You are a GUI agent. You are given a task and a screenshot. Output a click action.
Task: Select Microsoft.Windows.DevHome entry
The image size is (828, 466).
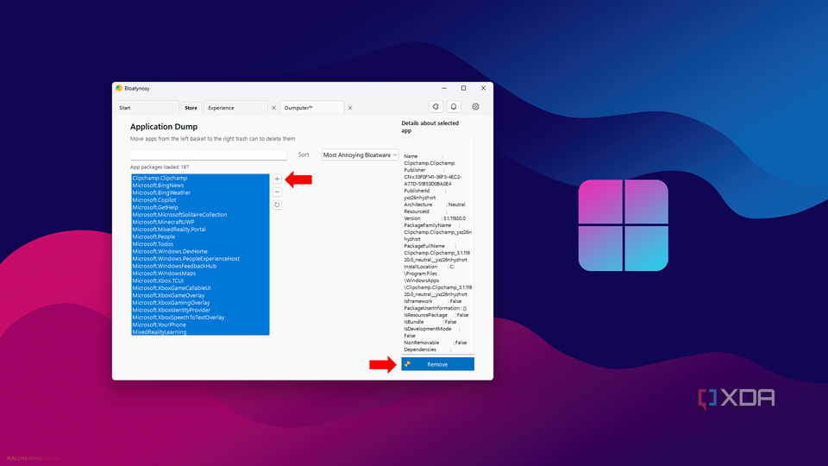pos(200,251)
